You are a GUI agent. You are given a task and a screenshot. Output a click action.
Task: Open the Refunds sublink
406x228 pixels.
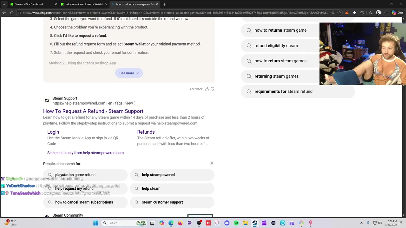point(146,132)
